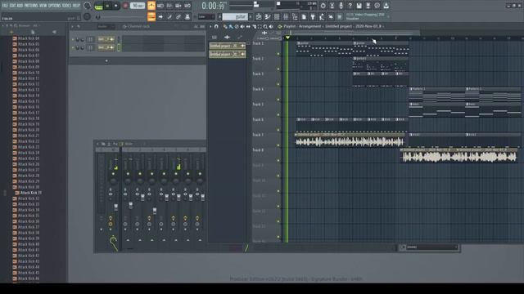Select the playlist slice tool
524x294 pixels.
coord(254,26)
